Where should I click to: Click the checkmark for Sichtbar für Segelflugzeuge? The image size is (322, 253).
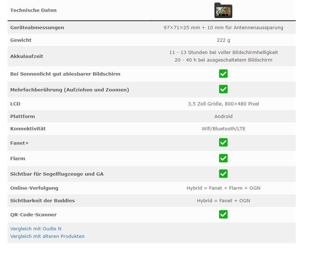[223, 174]
